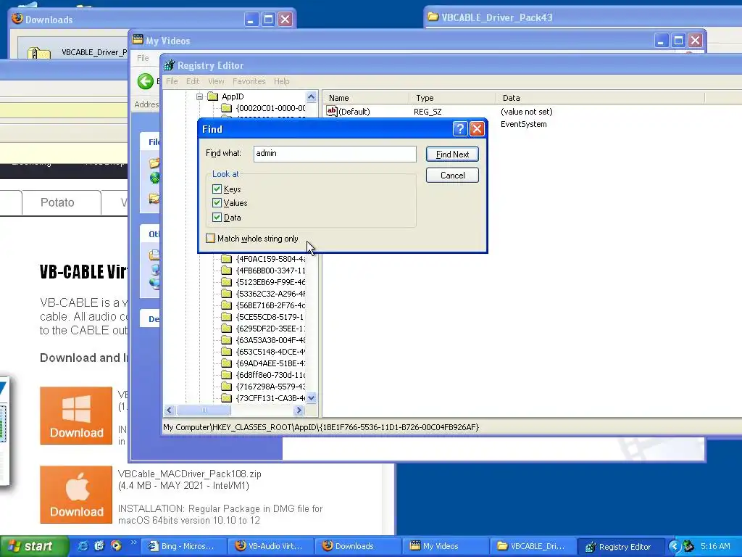Close the Find dialog with X

(x=477, y=129)
